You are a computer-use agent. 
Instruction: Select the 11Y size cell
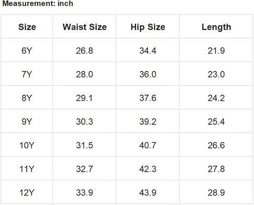(x=27, y=169)
